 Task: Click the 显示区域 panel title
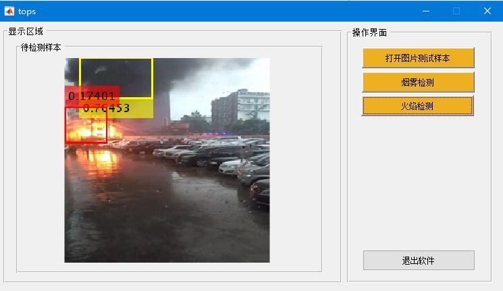point(26,32)
